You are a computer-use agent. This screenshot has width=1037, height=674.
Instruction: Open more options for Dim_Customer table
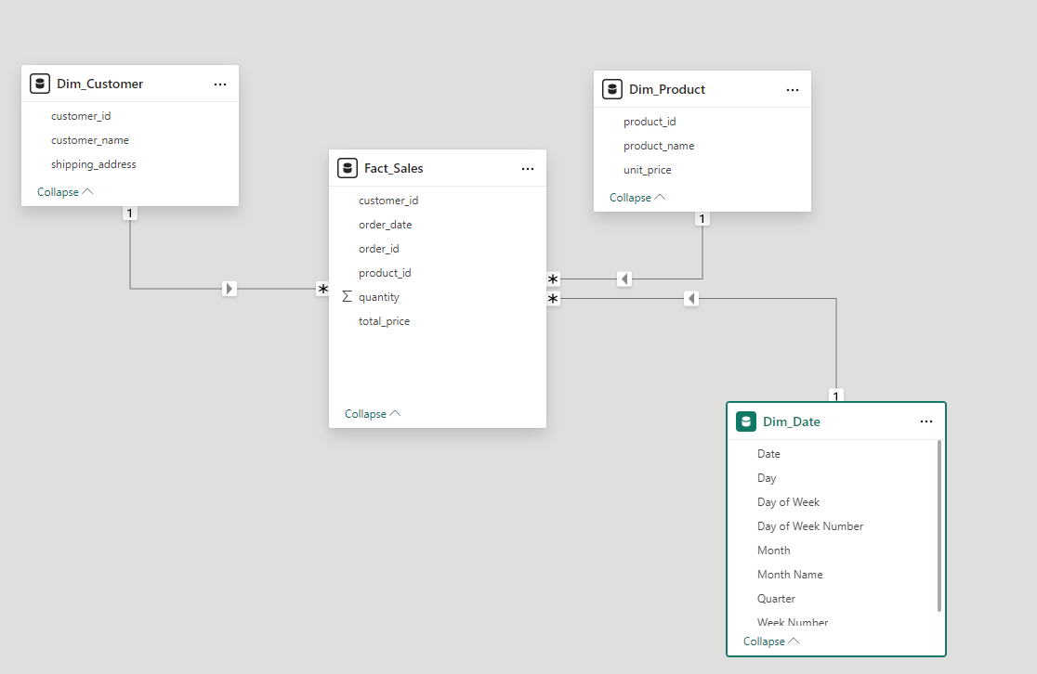click(x=220, y=84)
